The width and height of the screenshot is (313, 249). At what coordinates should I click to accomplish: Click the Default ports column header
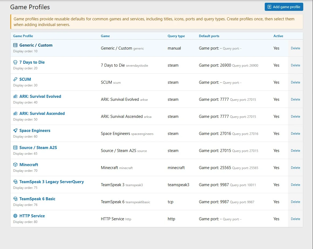(x=209, y=36)
